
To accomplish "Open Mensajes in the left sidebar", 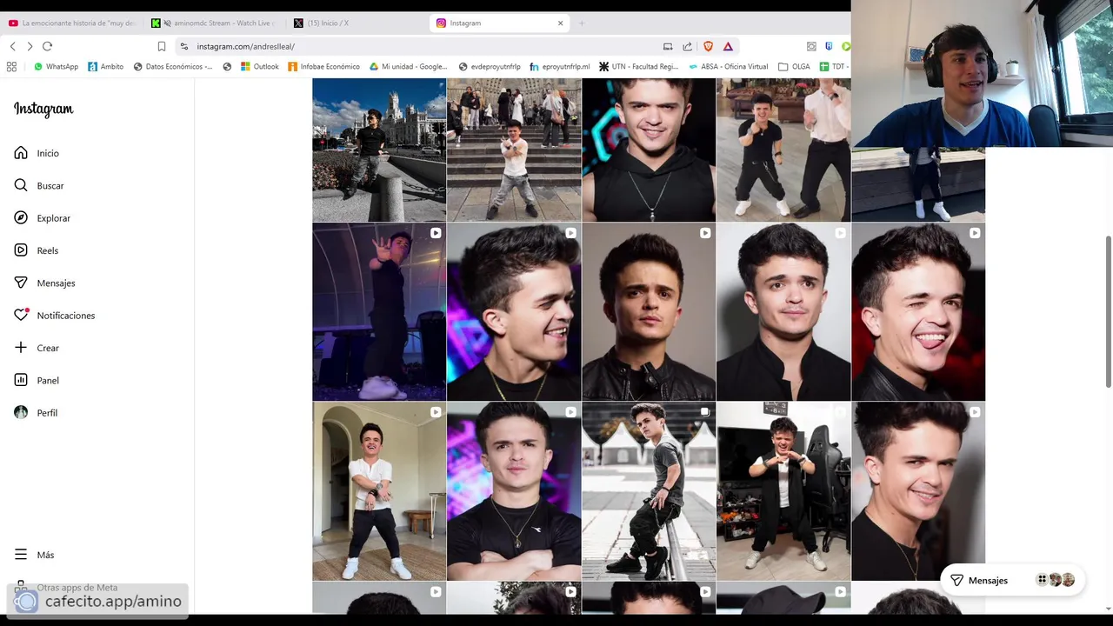I will tap(44, 283).
